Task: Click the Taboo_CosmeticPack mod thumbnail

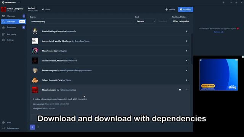Action: (x=35, y=80)
